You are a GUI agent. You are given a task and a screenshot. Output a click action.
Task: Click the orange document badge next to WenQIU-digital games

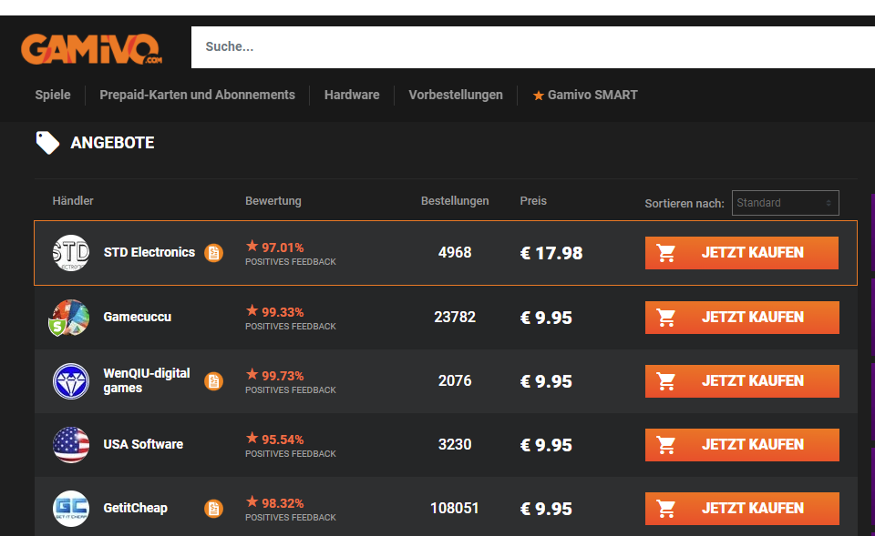coord(213,381)
